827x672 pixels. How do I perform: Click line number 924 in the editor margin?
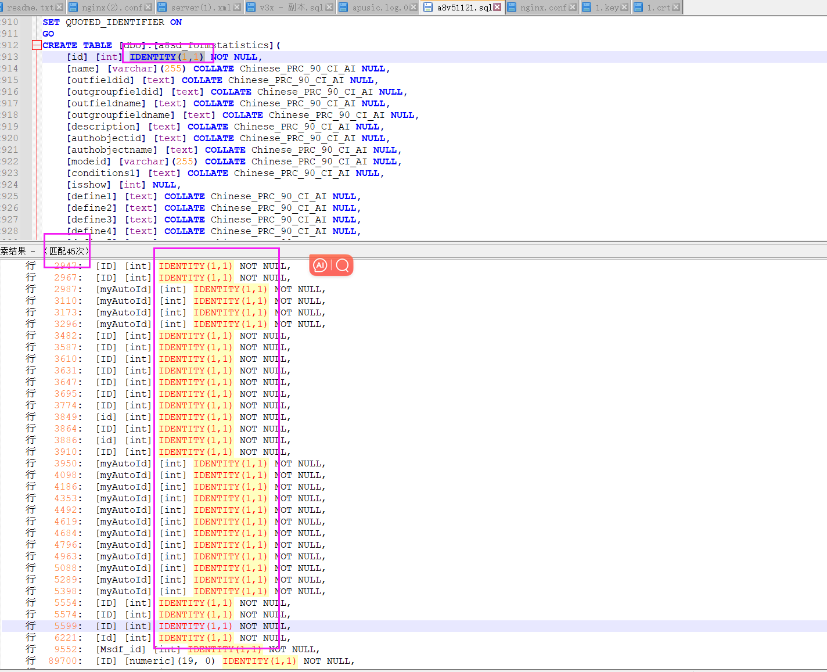10,185
